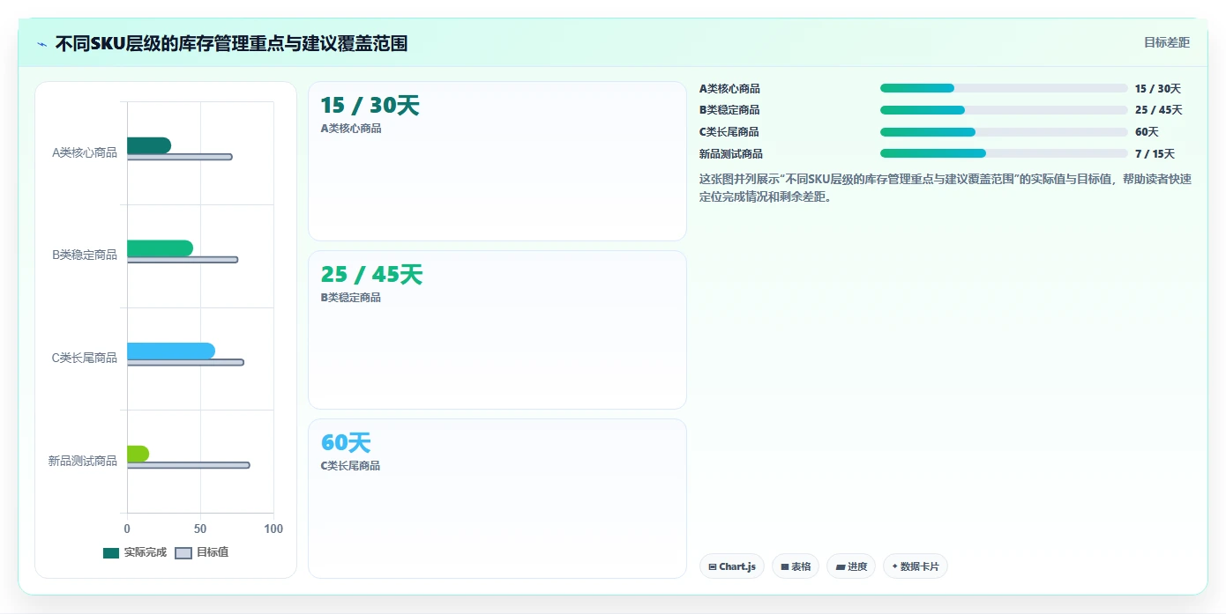Click the C类长尾商品 blue actual bar

[x=171, y=351]
